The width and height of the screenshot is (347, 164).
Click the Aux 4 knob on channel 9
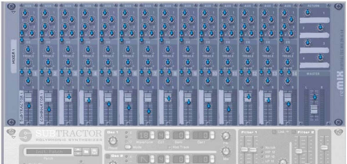(192, 33)
